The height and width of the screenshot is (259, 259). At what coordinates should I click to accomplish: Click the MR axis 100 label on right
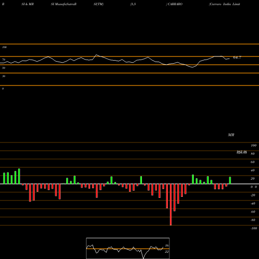pyautogui.click(x=254, y=146)
